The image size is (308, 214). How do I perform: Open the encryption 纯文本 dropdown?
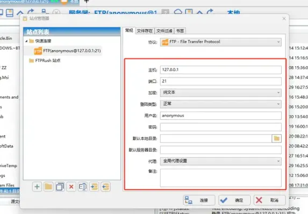tap(220, 92)
